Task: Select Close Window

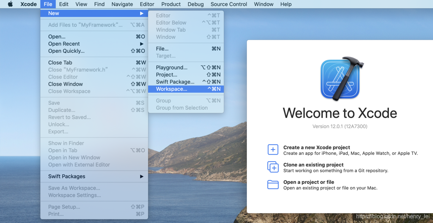Action: [94, 84]
